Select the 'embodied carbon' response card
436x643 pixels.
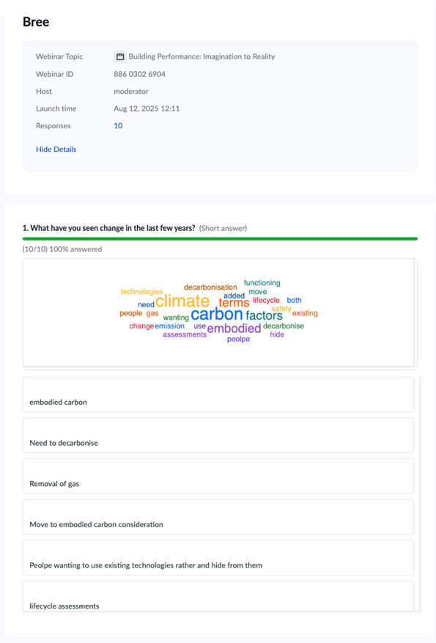click(218, 394)
